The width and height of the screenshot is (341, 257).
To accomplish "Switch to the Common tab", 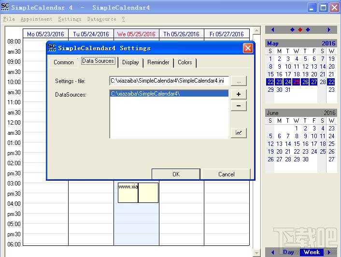I will pyautogui.click(x=63, y=62).
